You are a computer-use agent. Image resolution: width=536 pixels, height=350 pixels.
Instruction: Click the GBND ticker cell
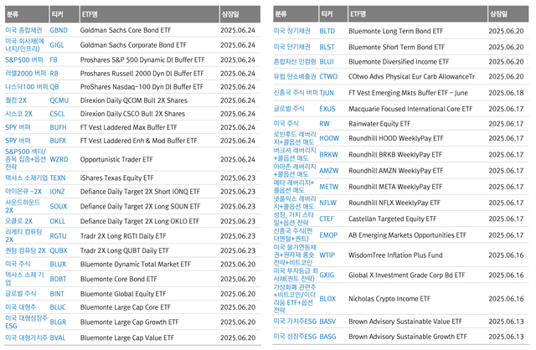[x=59, y=30]
